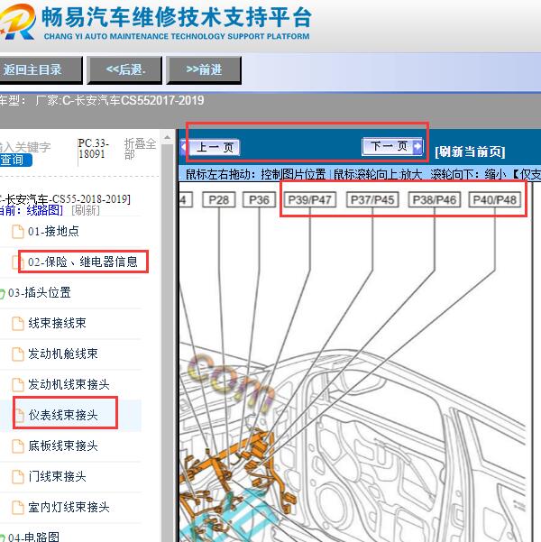
Task: Collapse the 03-插头位置 folder
Action: point(39,293)
